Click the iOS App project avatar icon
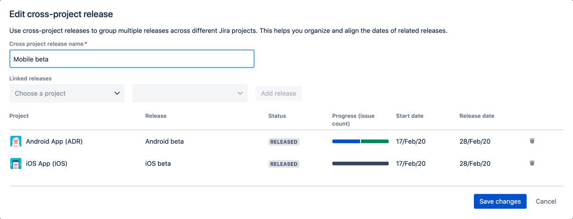 [x=16, y=164]
